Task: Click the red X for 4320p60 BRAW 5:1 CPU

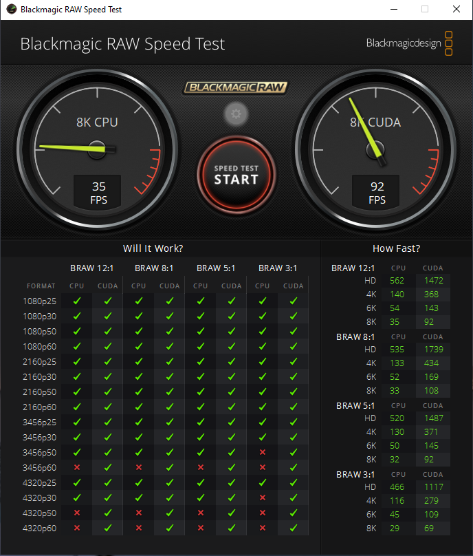Action: click(201, 528)
